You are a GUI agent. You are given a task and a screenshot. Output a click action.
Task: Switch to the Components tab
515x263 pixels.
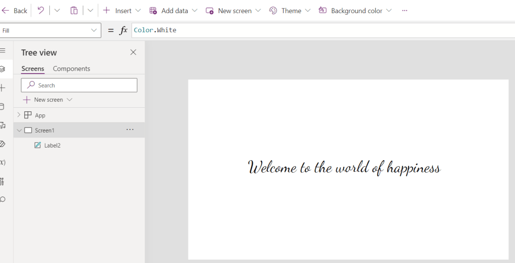(x=72, y=69)
